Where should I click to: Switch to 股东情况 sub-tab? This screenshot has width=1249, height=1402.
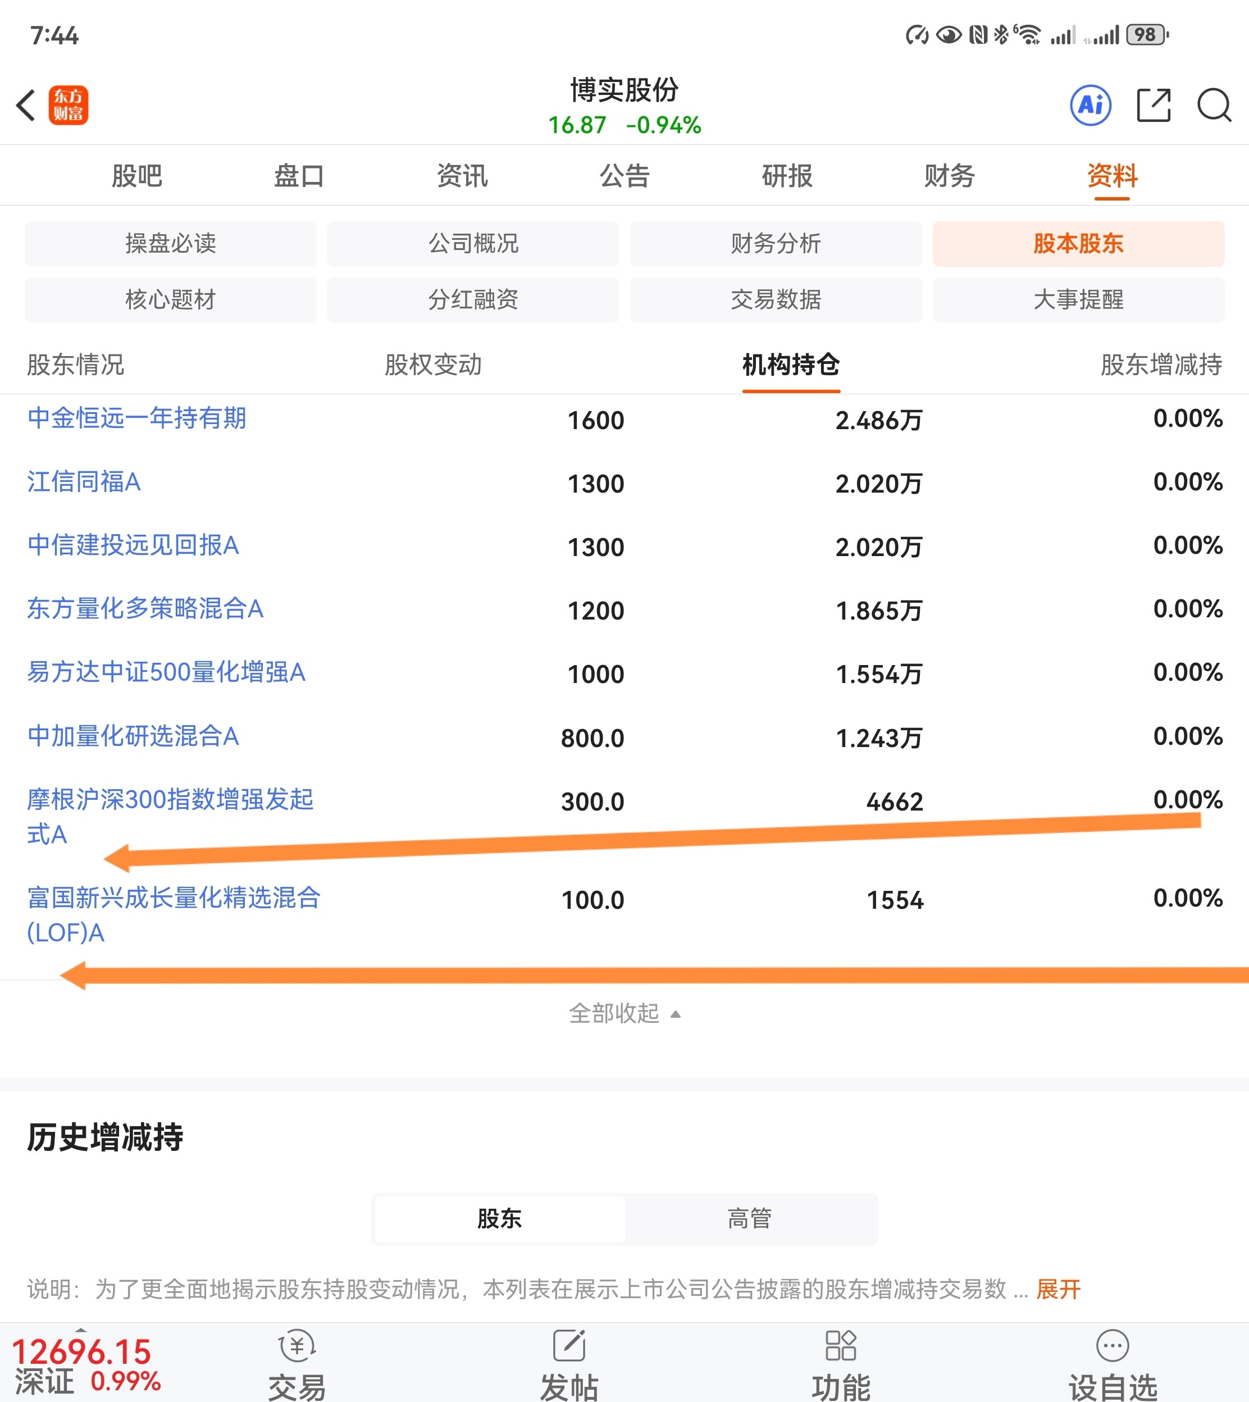click(75, 365)
